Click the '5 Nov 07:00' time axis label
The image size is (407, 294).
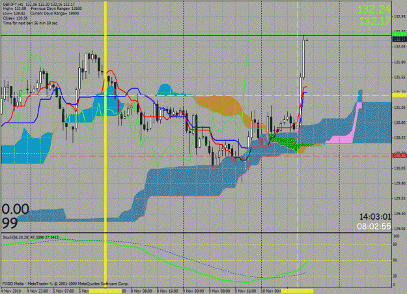(x=64, y=291)
